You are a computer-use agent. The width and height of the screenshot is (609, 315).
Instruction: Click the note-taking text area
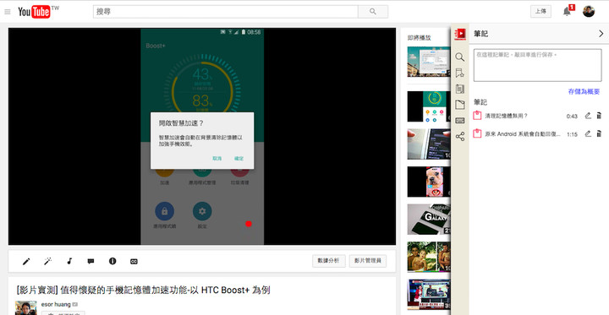538,65
